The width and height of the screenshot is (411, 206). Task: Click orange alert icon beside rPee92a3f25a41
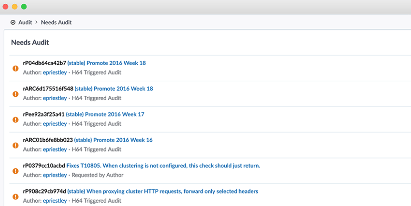click(x=15, y=119)
